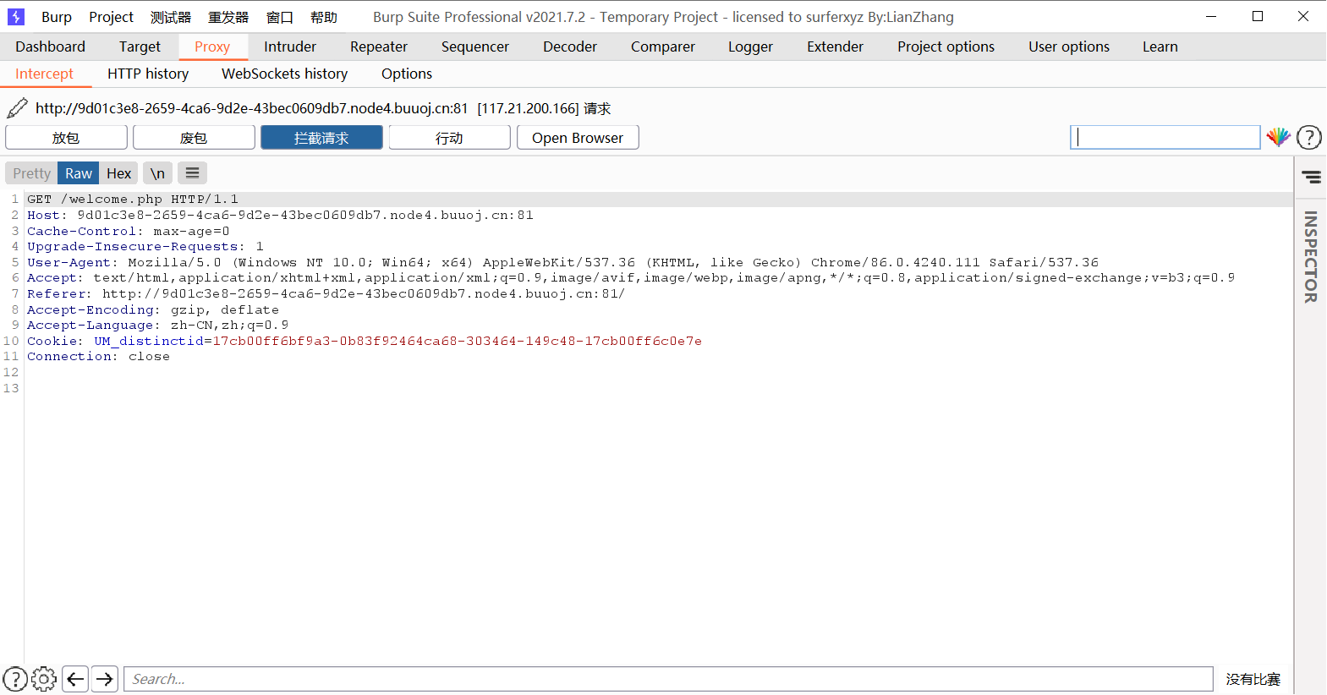Toggle the 拦截请求 intercept button
Viewport: 1327px width, 695px height.
[x=321, y=138]
